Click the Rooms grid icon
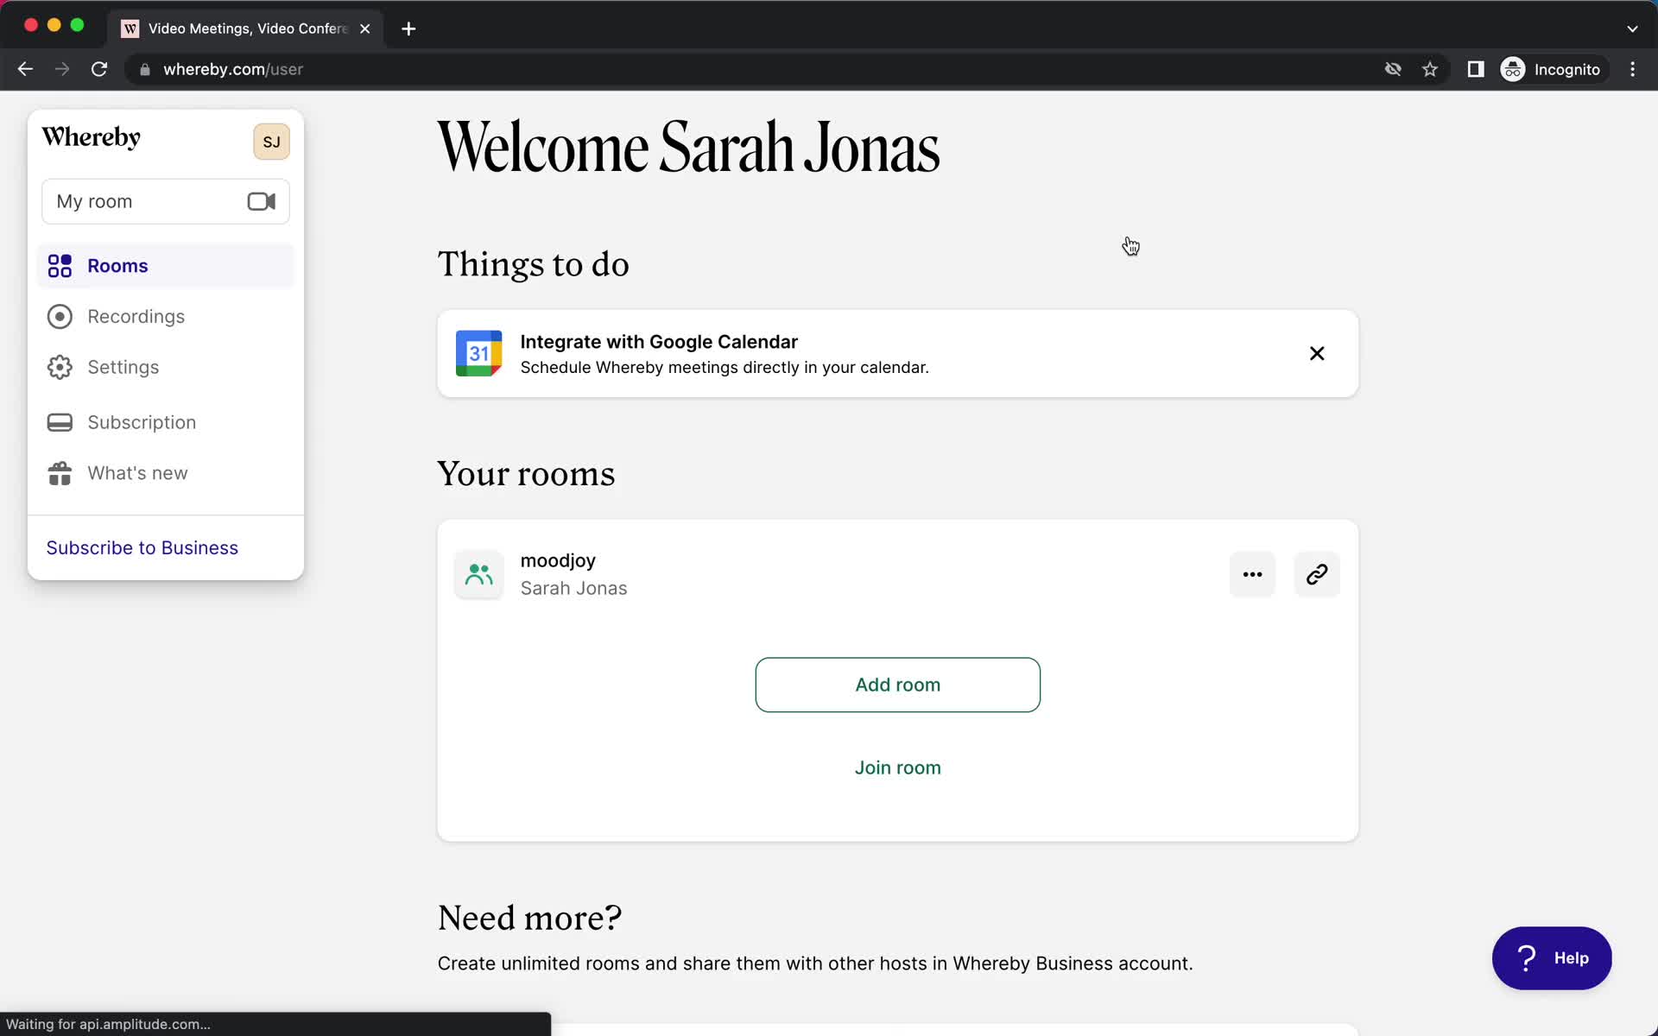 tap(60, 266)
